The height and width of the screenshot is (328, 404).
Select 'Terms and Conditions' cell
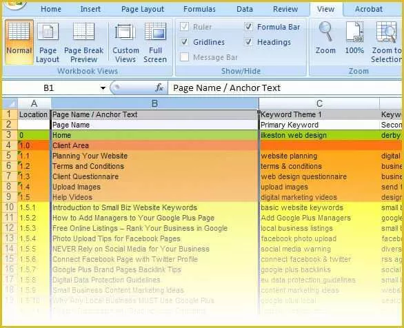click(154, 166)
